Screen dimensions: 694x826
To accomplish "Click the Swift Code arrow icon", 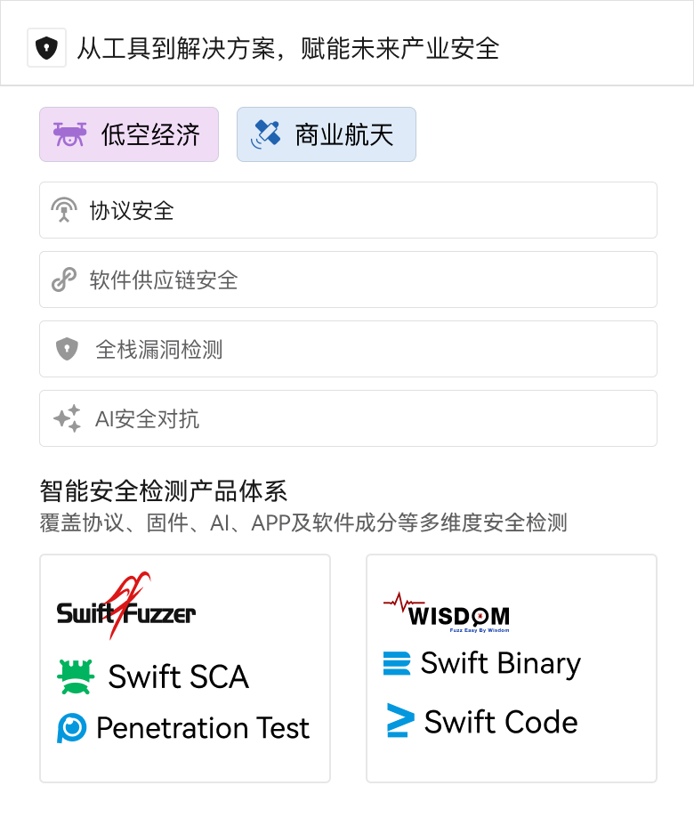I will (400, 721).
